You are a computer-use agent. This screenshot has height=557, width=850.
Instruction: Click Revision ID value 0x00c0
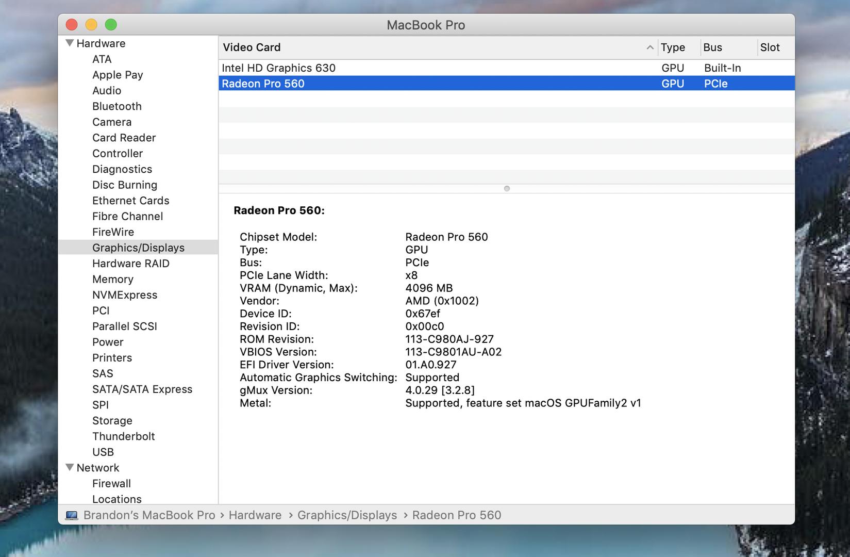click(424, 326)
